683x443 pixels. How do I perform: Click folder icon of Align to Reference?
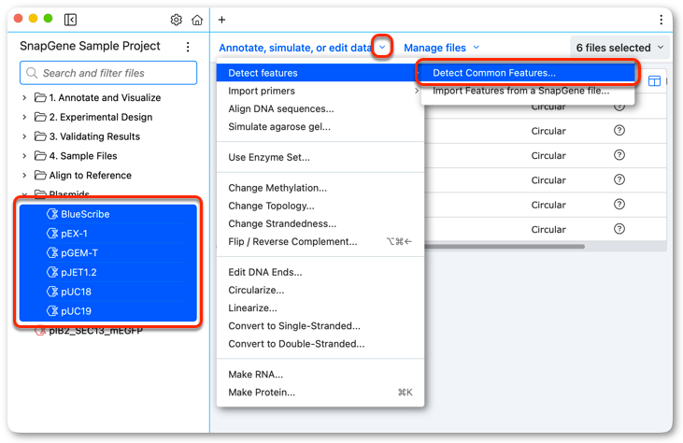point(40,175)
